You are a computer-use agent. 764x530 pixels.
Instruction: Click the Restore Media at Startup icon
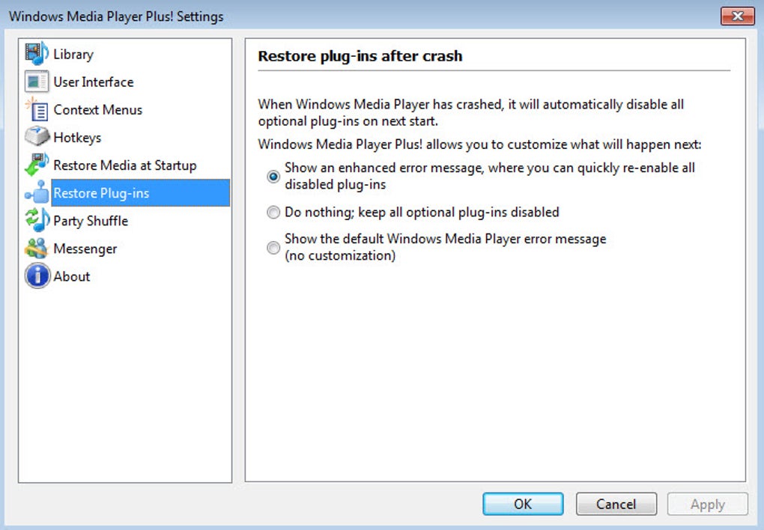click(x=37, y=165)
